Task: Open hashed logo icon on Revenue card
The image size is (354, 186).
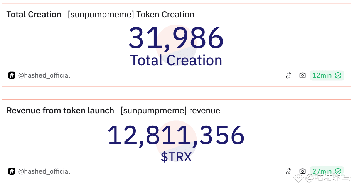Action: [12, 171]
